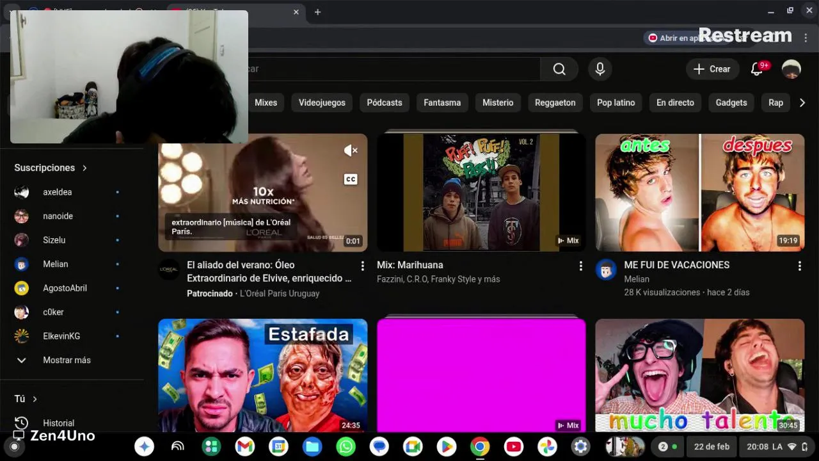Image resolution: width=819 pixels, height=461 pixels.
Task: Close the active YouTube tab
Action: click(x=296, y=12)
